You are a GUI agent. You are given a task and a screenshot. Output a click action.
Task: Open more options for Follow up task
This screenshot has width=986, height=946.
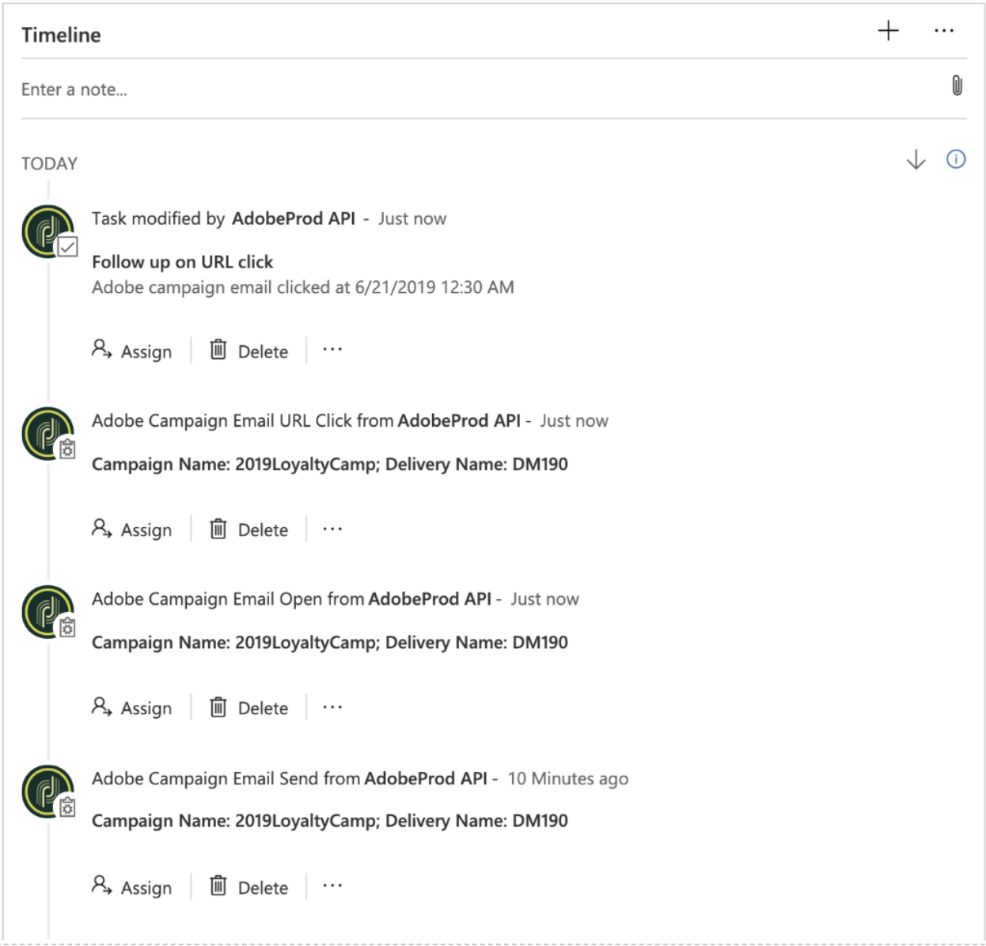[x=332, y=349]
